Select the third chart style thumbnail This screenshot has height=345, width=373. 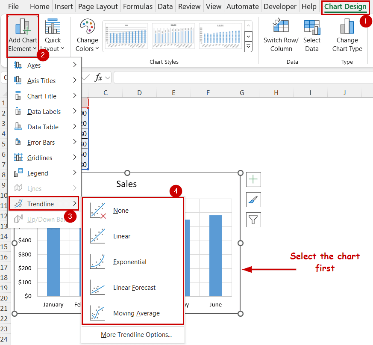coord(220,36)
